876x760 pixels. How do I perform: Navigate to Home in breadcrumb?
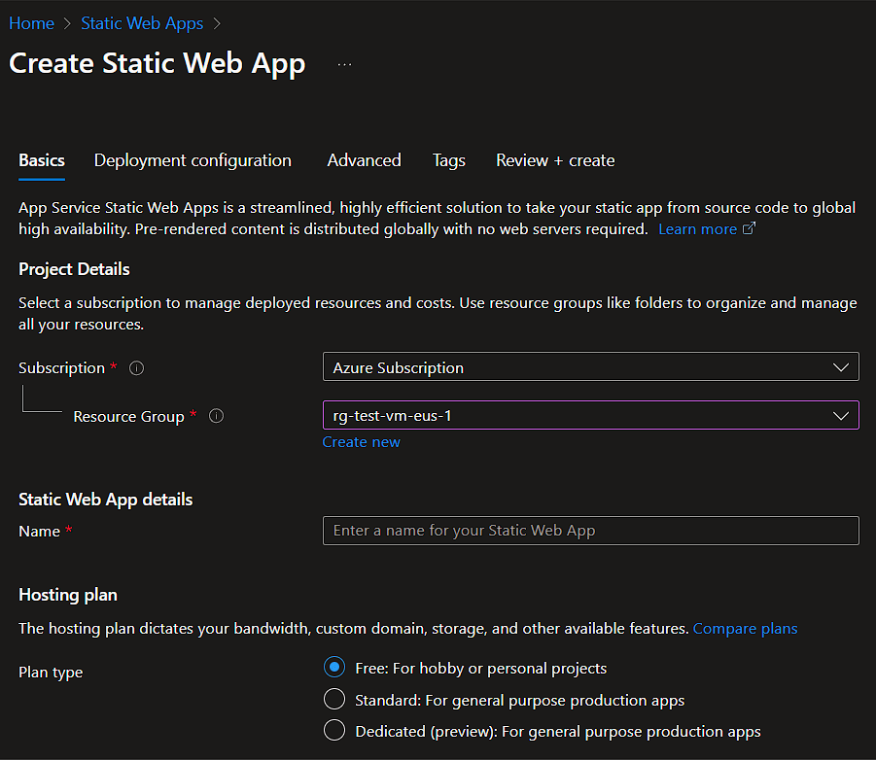pyautogui.click(x=31, y=22)
